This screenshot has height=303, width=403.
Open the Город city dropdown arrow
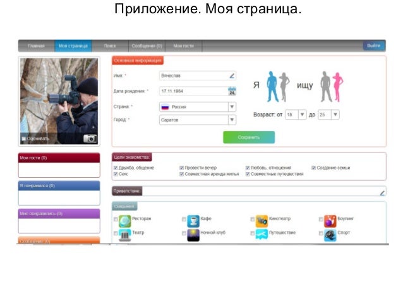pyautogui.click(x=232, y=120)
